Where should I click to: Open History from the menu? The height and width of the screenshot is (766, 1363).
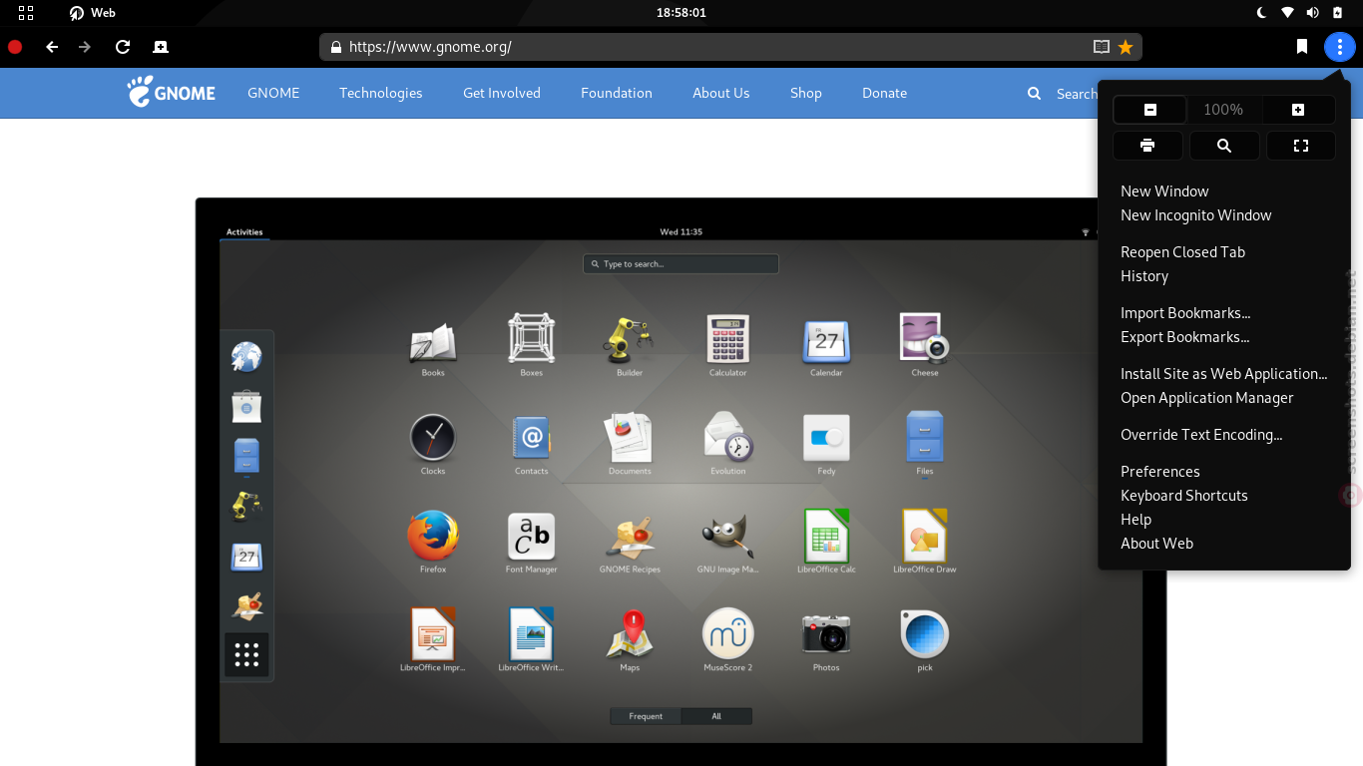pyautogui.click(x=1144, y=276)
